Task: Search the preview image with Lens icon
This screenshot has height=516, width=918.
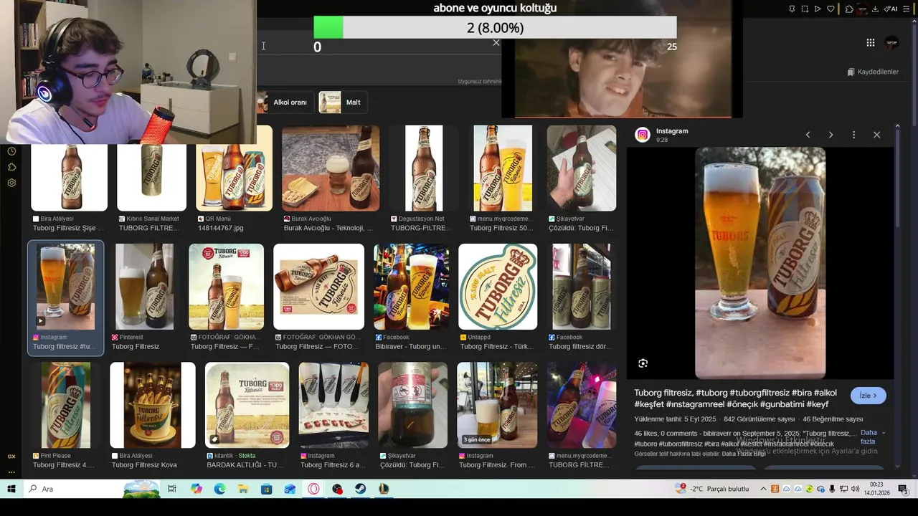Action: [643, 363]
